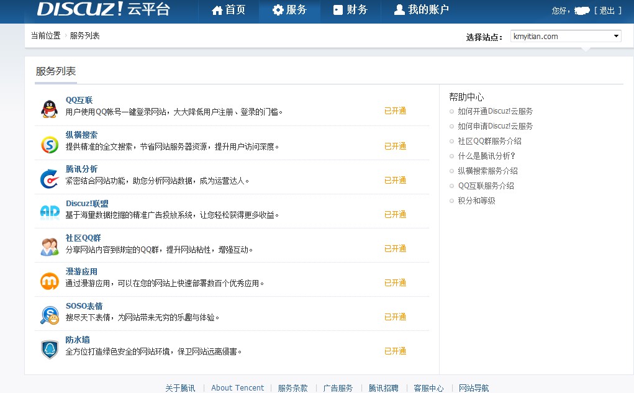The height and width of the screenshot is (393, 634).
Task: Open help link 积分和等级
Action: point(476,201)
